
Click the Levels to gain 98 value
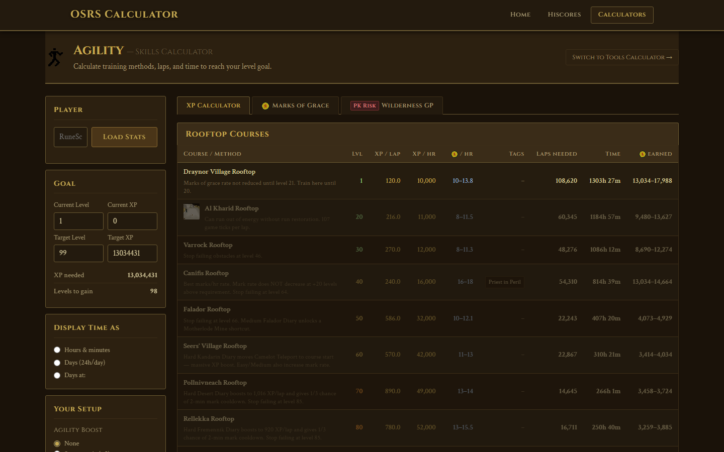coord(153,291)
